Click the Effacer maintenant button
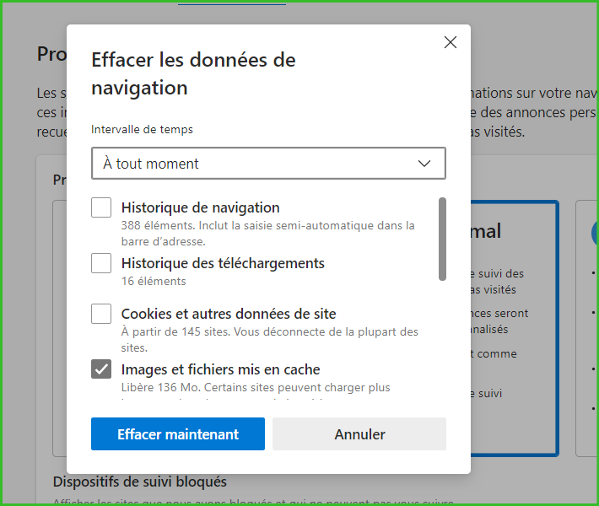The height and width of the screenshot is (506, 599). pos(178,434)
